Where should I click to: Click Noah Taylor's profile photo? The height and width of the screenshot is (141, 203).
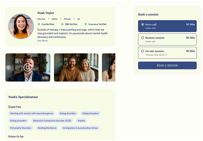point(21,26)
